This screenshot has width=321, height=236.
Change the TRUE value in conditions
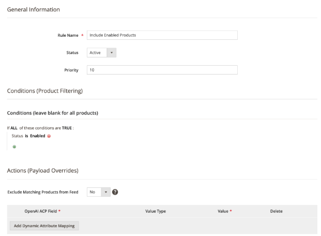[x=67, y=128]
